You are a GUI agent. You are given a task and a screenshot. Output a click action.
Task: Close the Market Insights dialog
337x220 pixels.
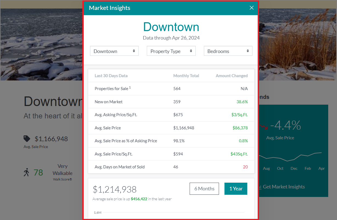tap(252, 8)
